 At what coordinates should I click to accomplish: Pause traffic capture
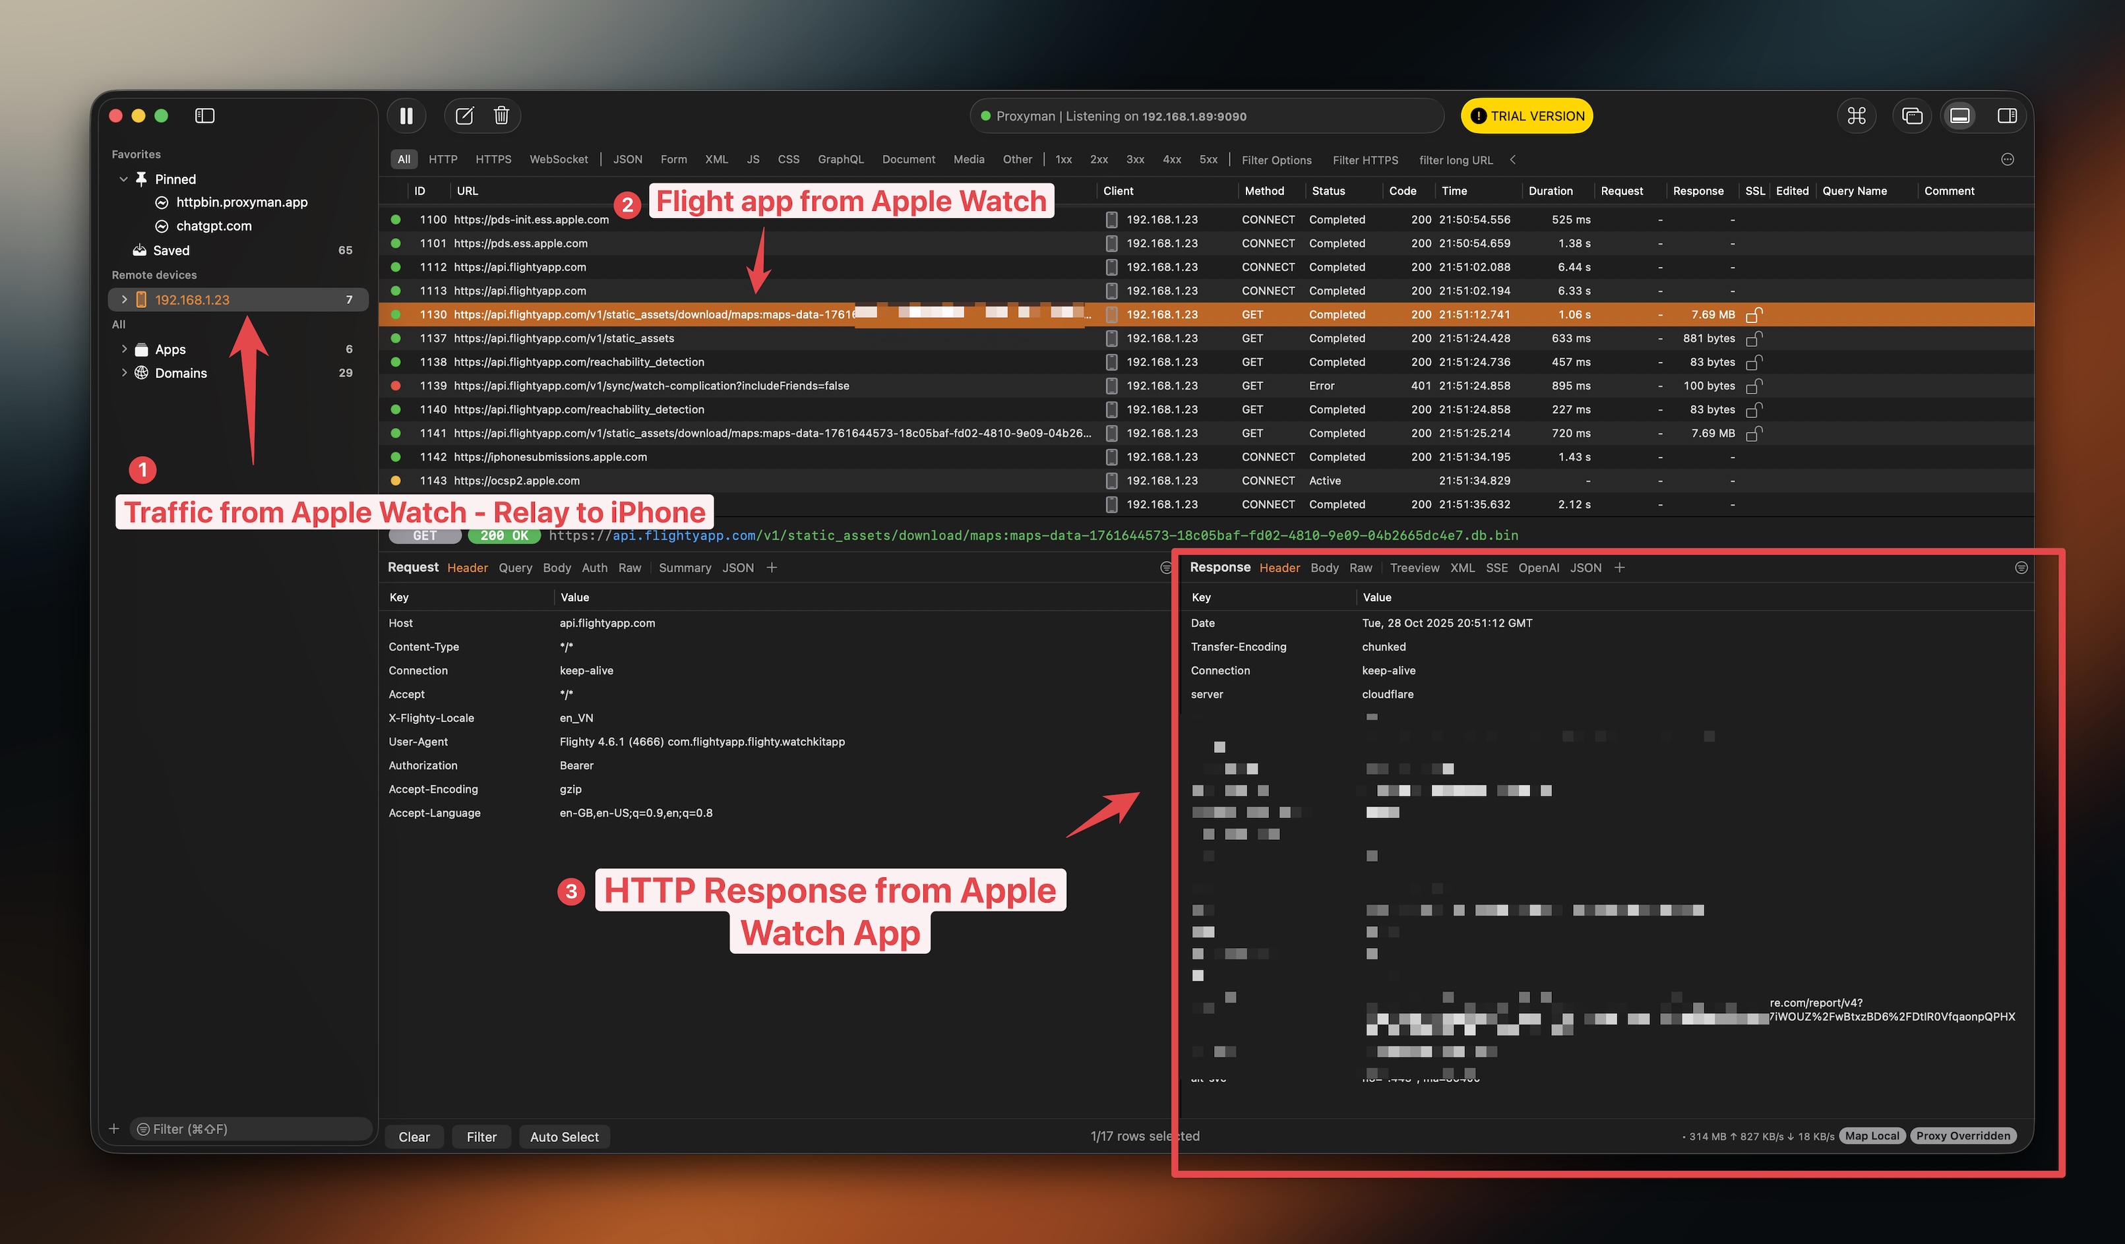406,115
